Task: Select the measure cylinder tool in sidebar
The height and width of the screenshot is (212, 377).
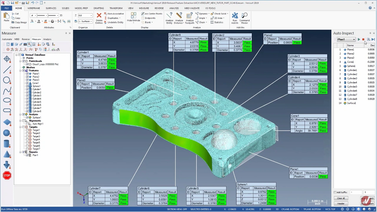Action: point(7,144)
